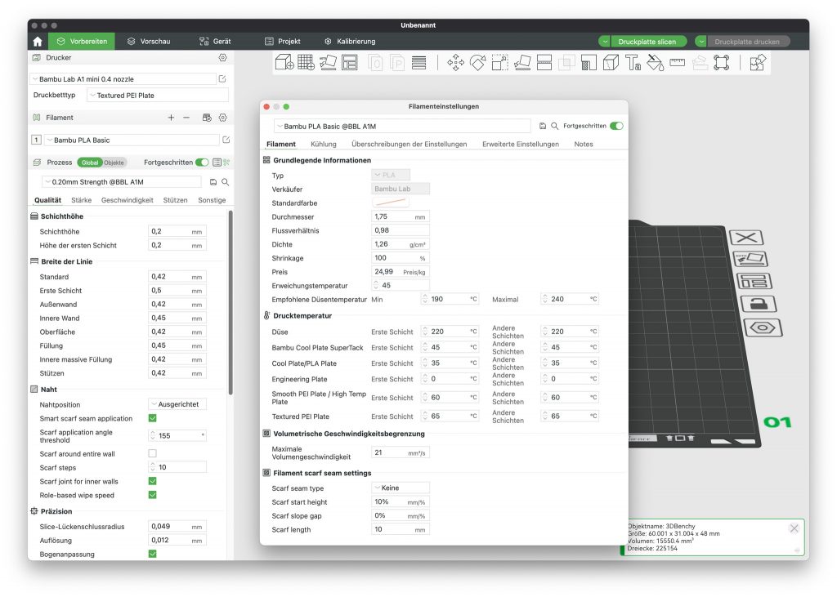Screen dimensions: 837x597
Task: Open printer settings gear in Drucker row
Action: point(222,58)
